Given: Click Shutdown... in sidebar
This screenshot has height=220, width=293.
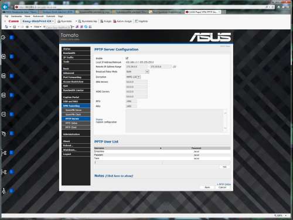Looking at the screenshot, I should coord(76,150).
